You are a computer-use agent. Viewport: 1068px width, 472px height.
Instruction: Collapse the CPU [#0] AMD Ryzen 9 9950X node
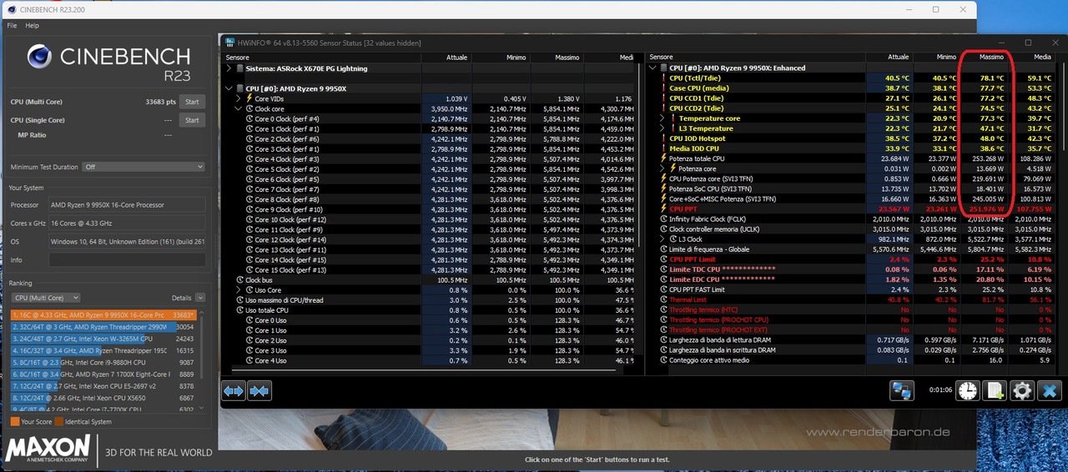coord(229,88)
